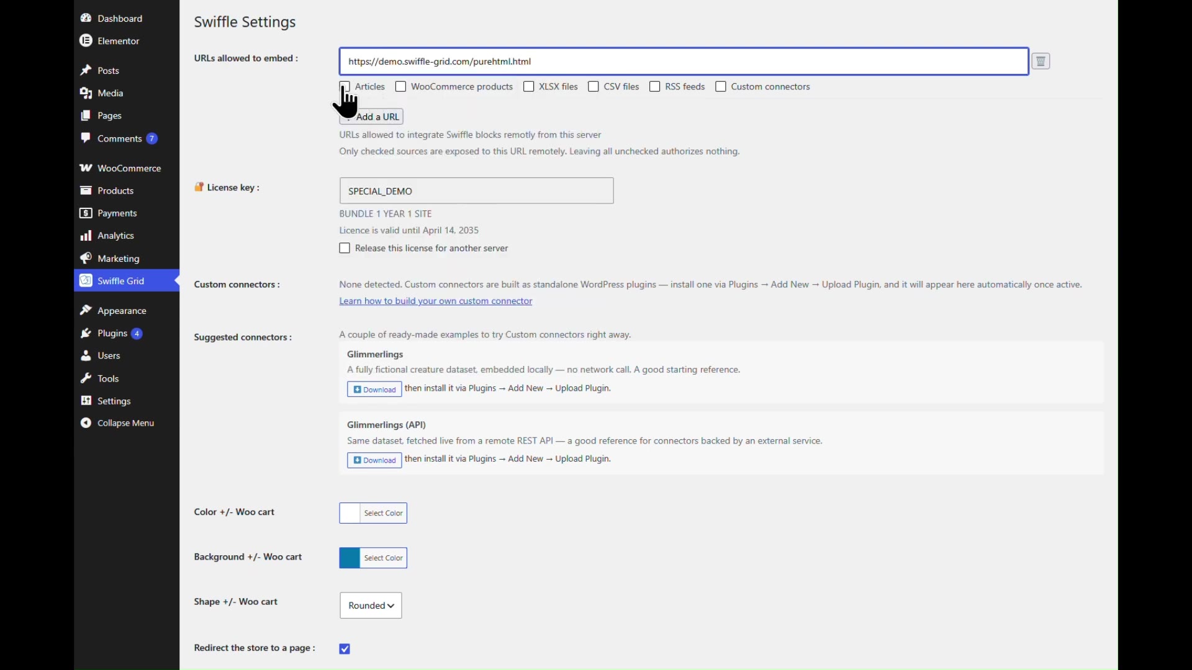Screen dimensions: 1192x670
Task: Click the Add a URL button
Action: tap(372, 117)
